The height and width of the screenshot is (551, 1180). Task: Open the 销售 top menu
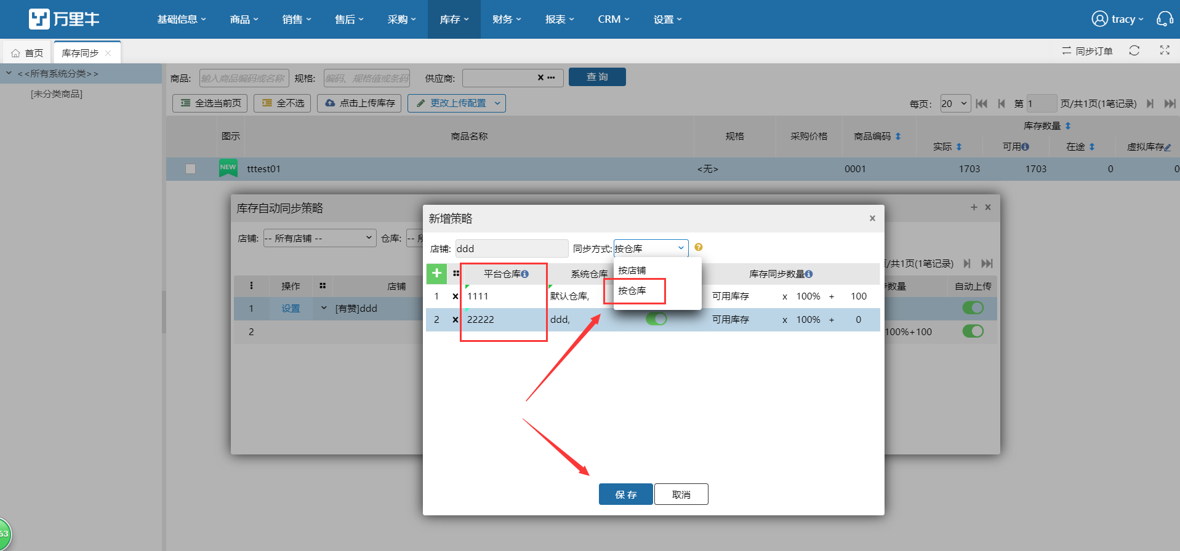coord(297,19)
